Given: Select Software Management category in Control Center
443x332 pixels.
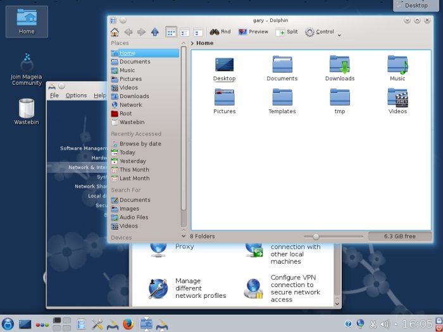Looking at the screenshot, I should pyautogui.click(x=84, y=149).
